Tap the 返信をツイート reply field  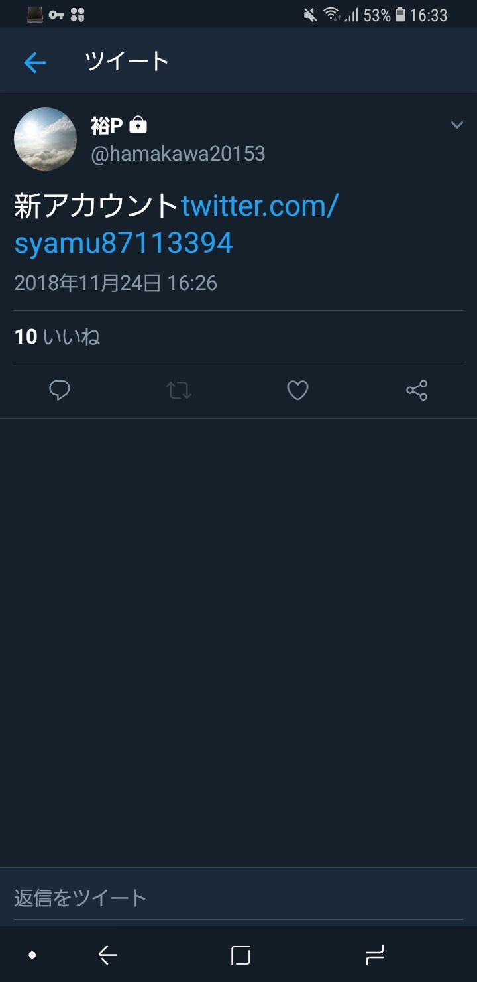coord(238,898)
